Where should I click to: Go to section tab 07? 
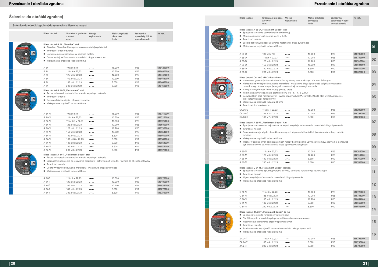(x=374, y=122)
